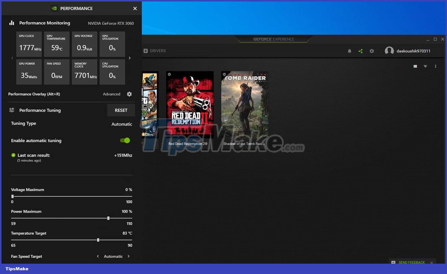Select Red Dead Redemption 2 game cover
The height and width of the screenshot is (274, 447).
[190, 105]
